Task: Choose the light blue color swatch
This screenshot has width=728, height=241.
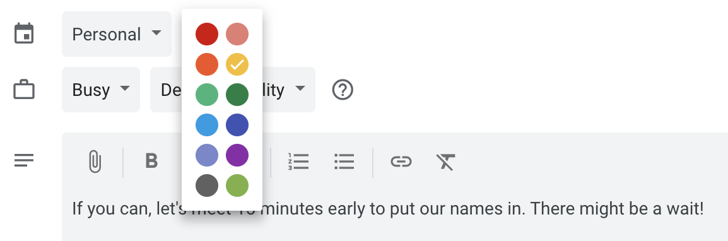Action: (x=207, y=125)
